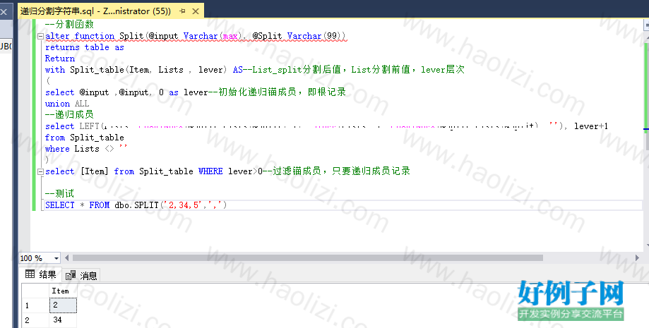Pin the 递归分割字符串.sql tab
The height and width of the screenshot is (328, 649).
tap(182, 11)
